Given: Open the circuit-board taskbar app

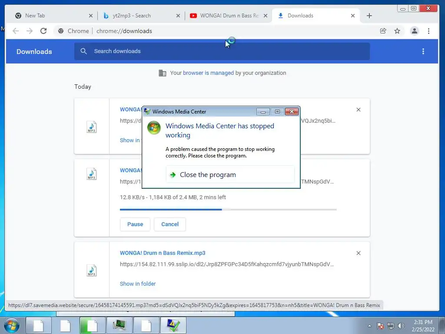Looking at the screenshot, I should coord(119,325).
